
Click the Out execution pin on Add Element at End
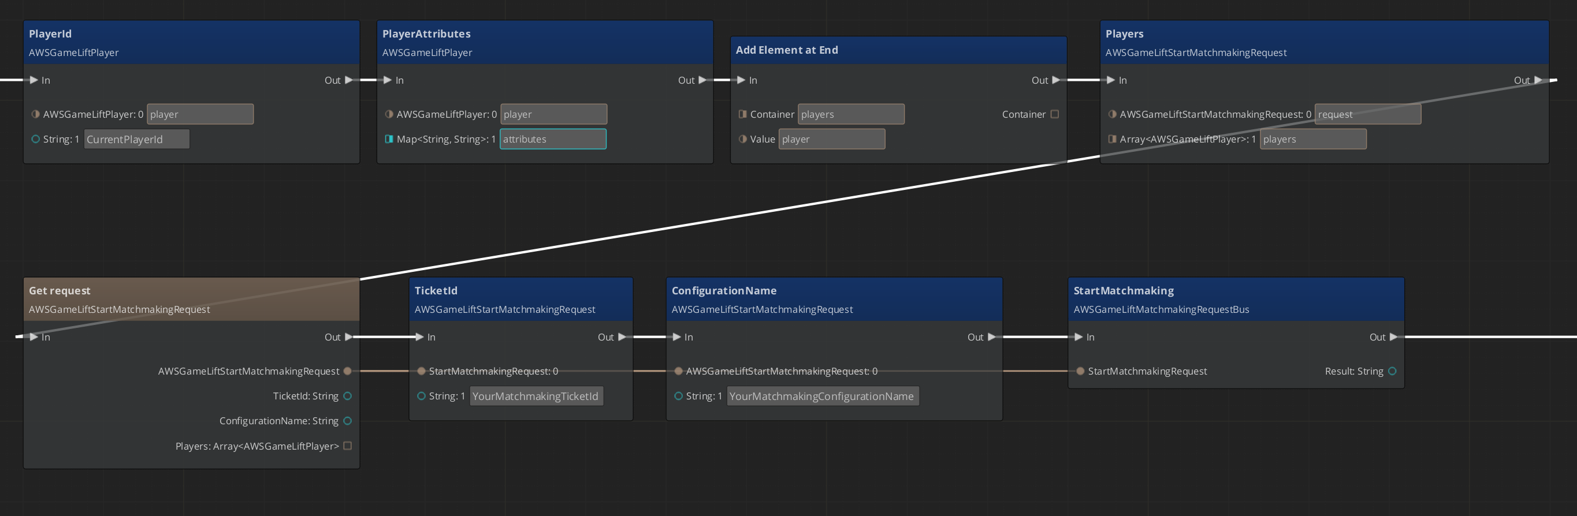pos(1055,80)
